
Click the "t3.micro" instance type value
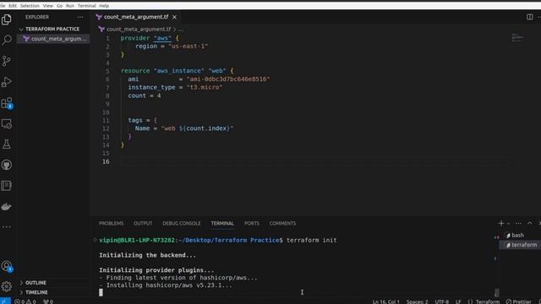(205, 87)
